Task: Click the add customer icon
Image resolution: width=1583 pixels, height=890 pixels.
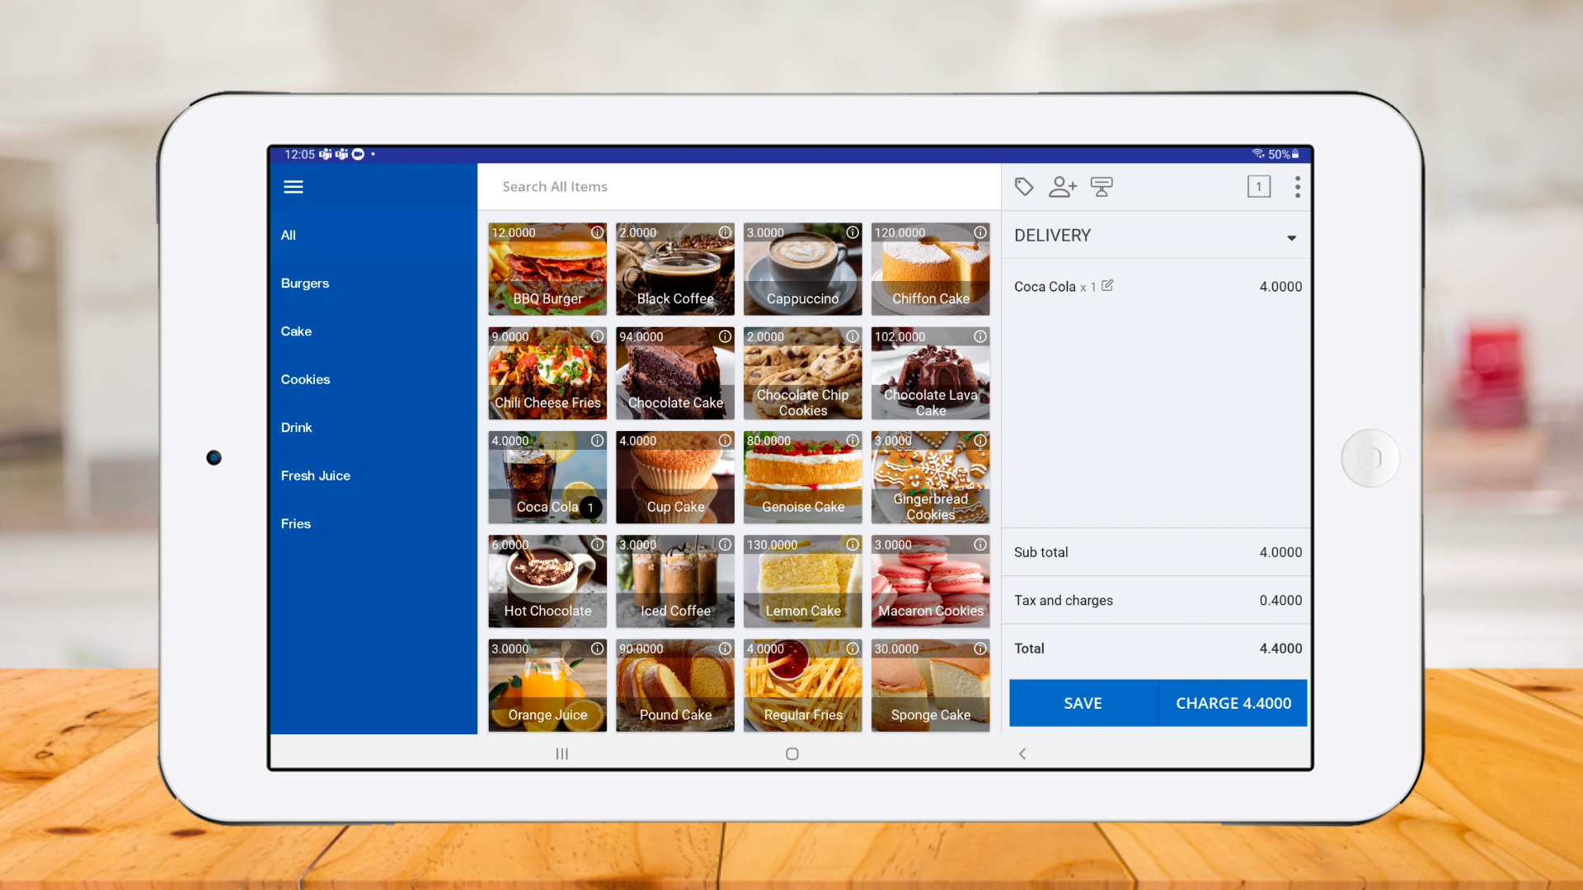Action: (1062, 187)
